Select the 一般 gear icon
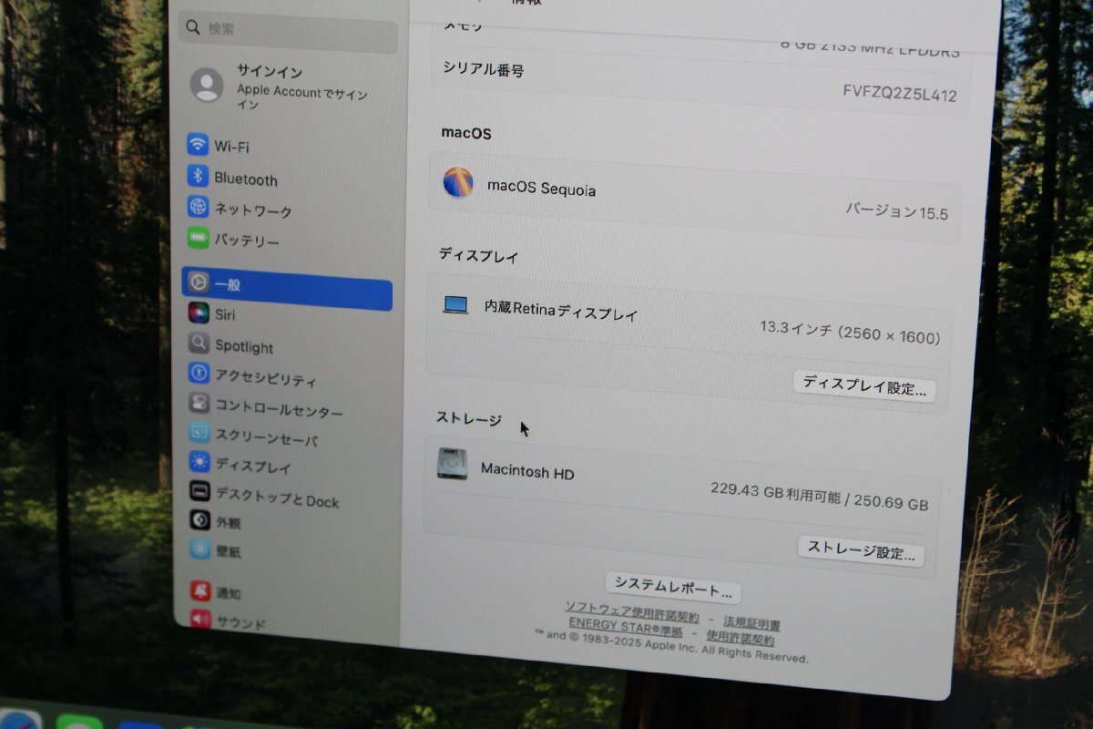This screenshot has width=1093, height=729. pyautogui.click(x=198, y=282)
